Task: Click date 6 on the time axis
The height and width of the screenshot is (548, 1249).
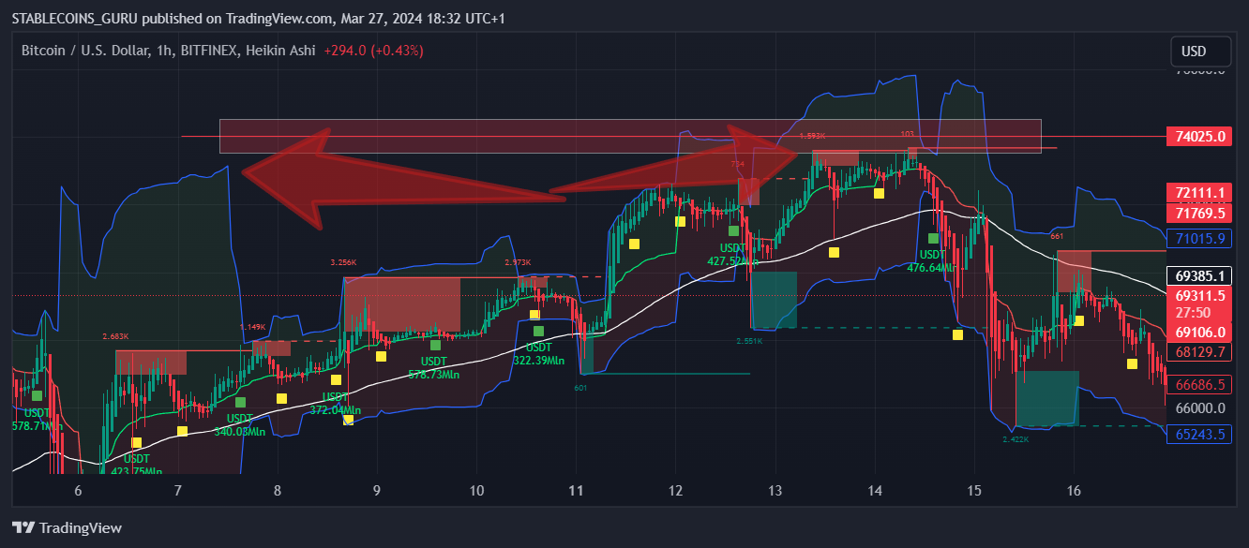Action: point(78,490)
